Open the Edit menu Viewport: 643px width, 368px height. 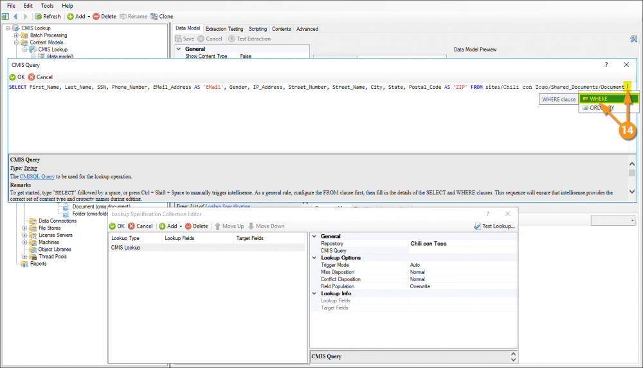[x=28, y=6]
